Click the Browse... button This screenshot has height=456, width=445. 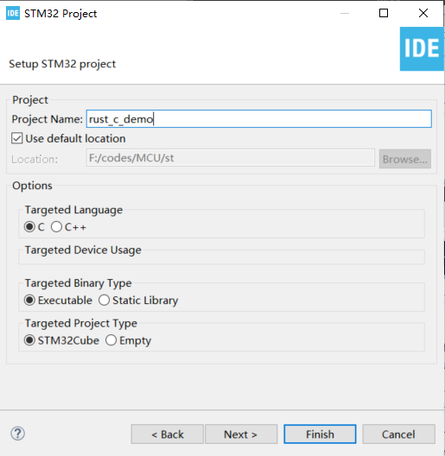(x=405, y=159)
